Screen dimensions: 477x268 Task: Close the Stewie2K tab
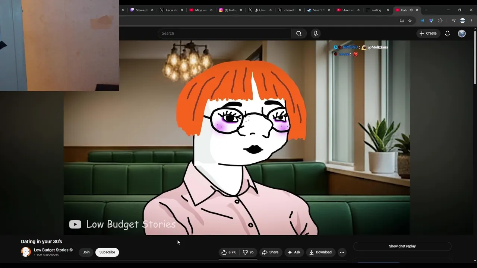pyautogui.click(x=152, y=10)
